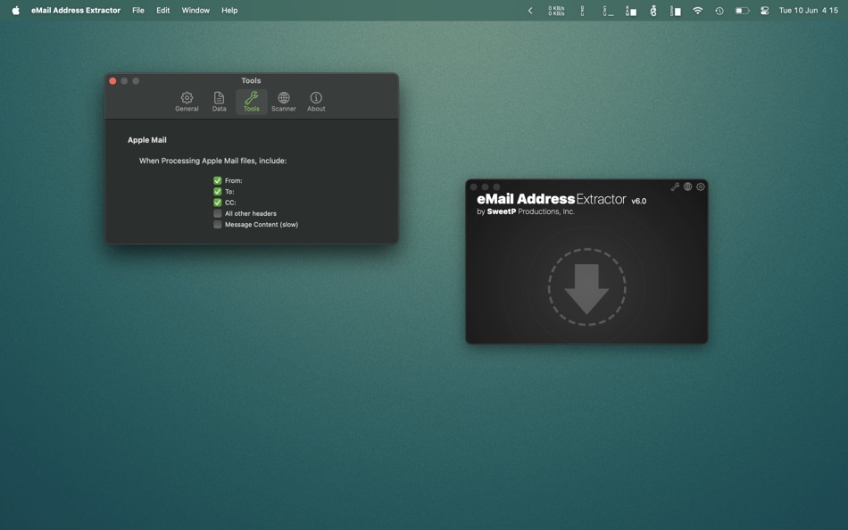Open Control Center from menu bar
Viewport: 848px width, 530px height.
(765, 11)
